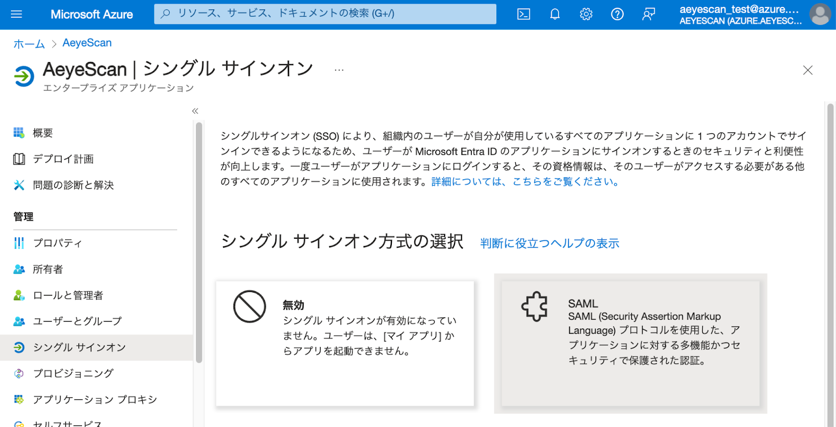
Task: Click the AeyeScan single sign-on header icon
Action: (x=24, y=77)
